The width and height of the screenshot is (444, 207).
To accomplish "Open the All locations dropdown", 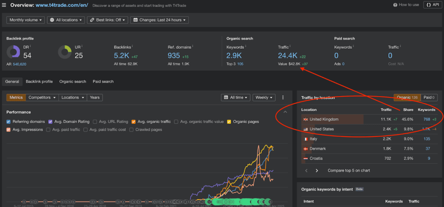I will [66, 20].
